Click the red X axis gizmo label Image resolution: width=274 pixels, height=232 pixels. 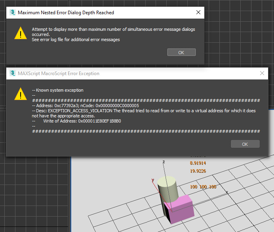click(153, 180)
